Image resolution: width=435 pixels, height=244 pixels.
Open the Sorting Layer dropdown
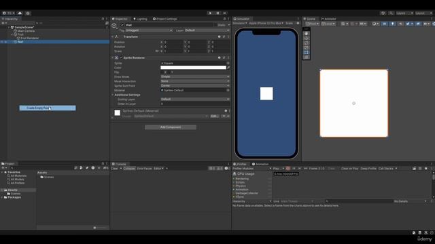(x=195, y=99)
